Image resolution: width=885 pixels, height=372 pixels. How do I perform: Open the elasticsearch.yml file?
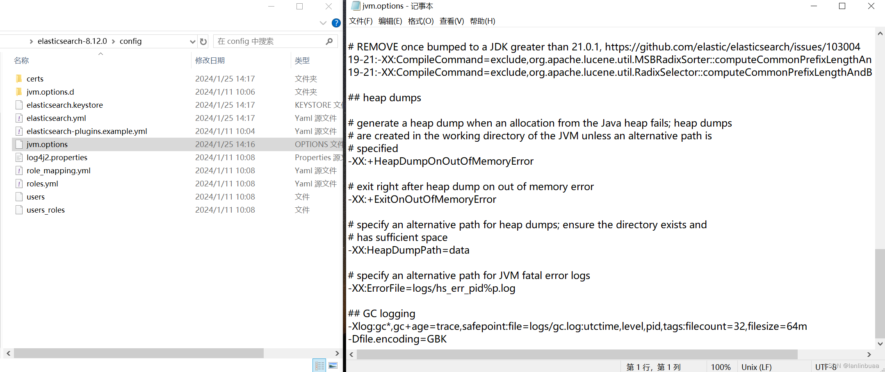pos(56,118)
